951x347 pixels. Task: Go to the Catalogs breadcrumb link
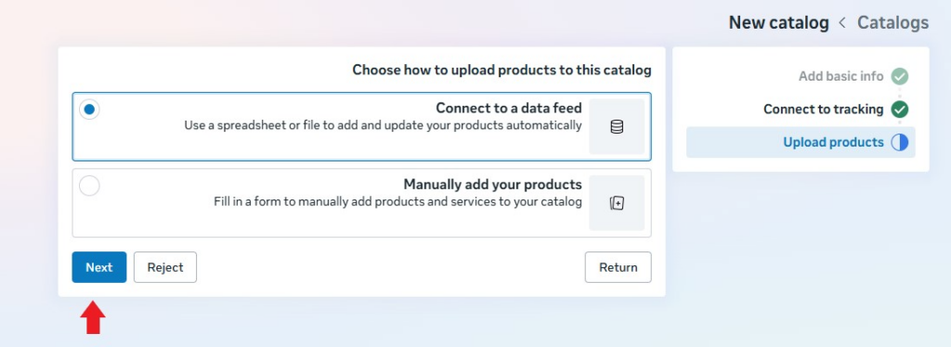coord(892,23)
